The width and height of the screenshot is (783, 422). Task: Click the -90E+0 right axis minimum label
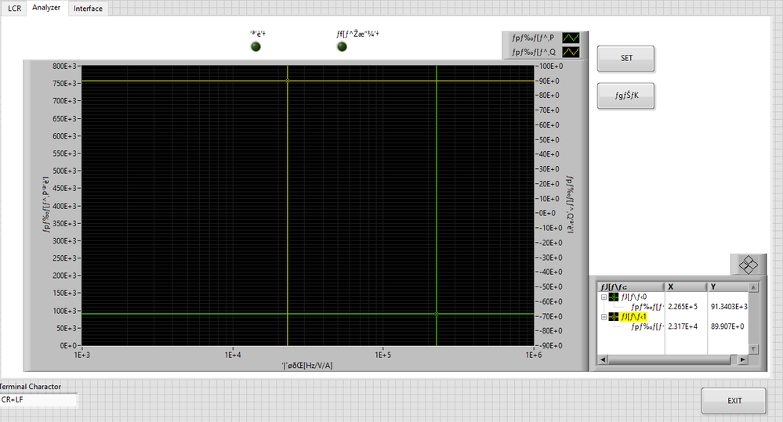(551, 346)
